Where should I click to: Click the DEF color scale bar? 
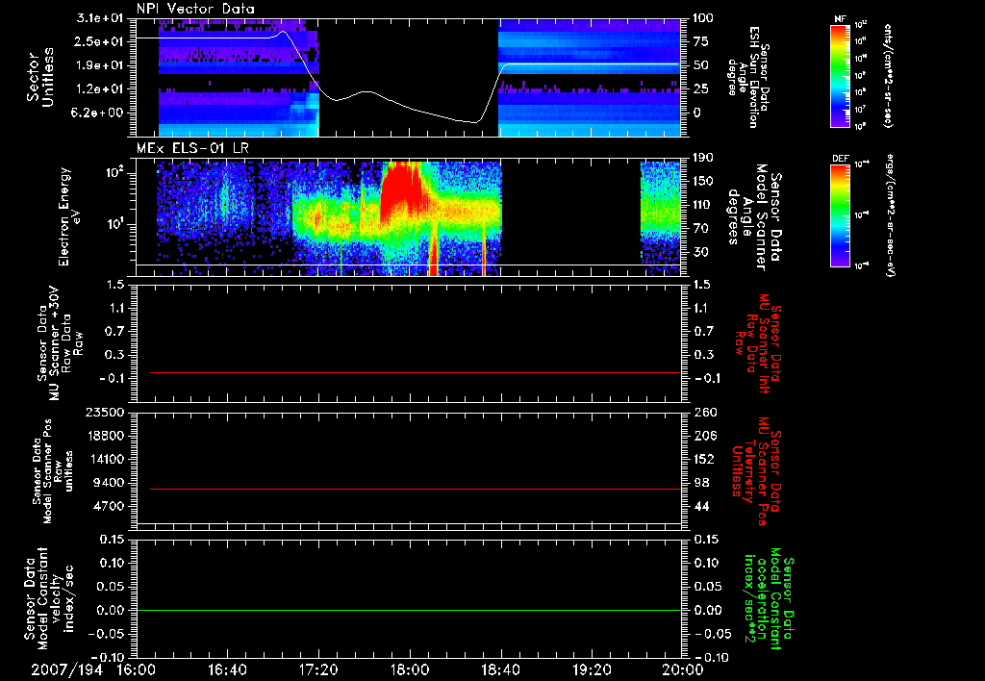841,215
